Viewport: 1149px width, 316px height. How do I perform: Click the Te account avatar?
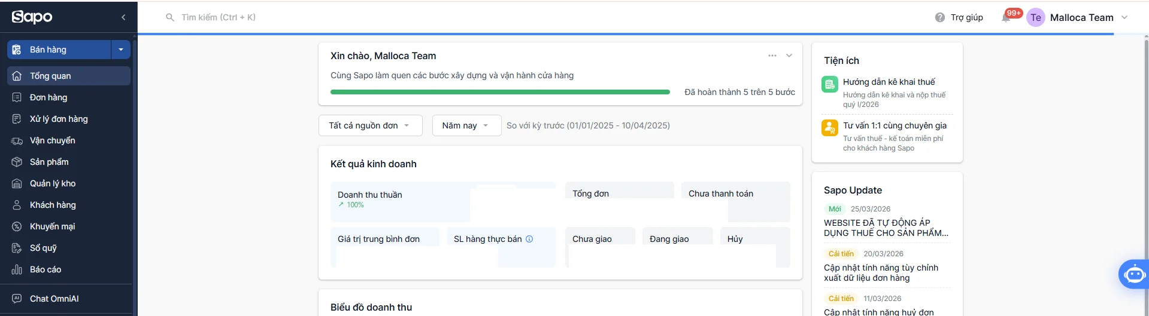pos(1036,17)
